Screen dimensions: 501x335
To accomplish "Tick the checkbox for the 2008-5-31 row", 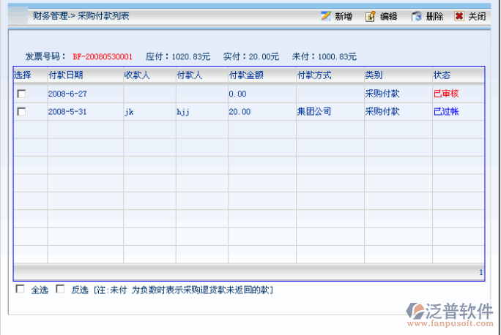I will click(x=21, y=111).
